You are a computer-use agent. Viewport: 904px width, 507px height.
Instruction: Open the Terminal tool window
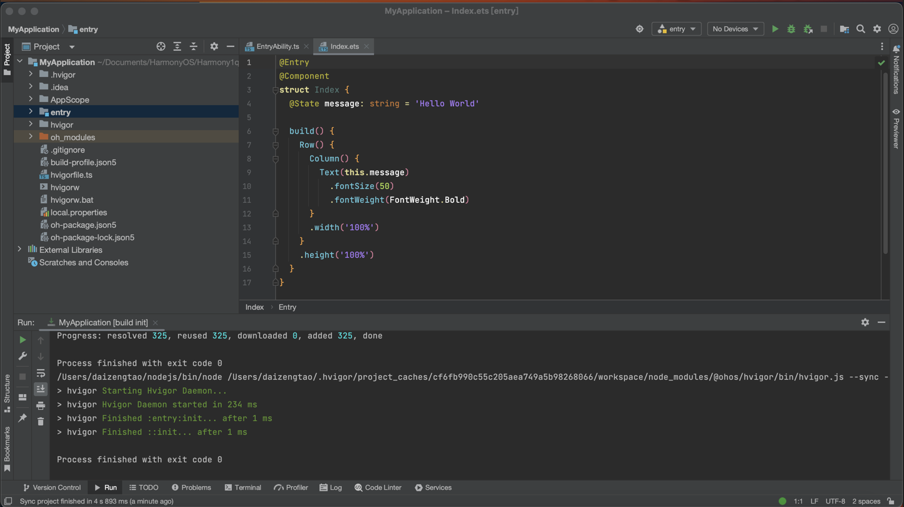point(243,487)
